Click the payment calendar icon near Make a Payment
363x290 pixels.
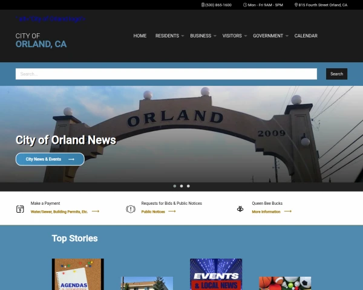[20, 209]
